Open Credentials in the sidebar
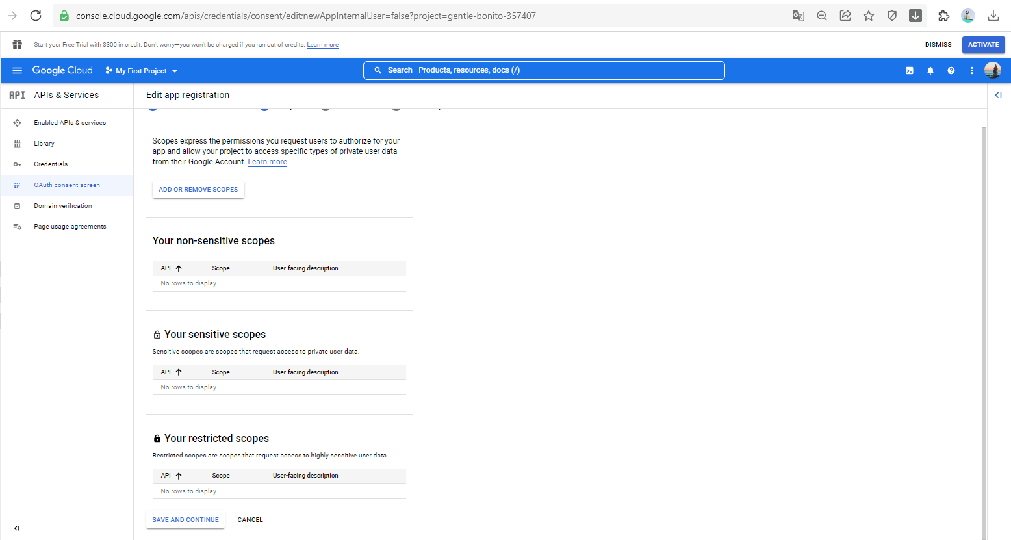The width and height of the screenshot is (1011, 540). tap(51, 164)
